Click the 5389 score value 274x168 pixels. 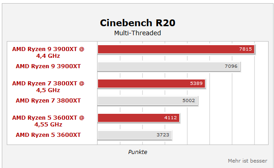pos(196,84)
